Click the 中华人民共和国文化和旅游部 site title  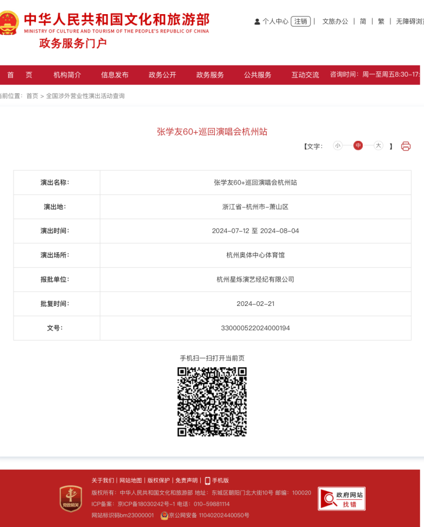[117, 19]
